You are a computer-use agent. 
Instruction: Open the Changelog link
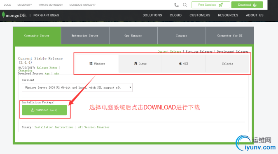coord(25,71)
